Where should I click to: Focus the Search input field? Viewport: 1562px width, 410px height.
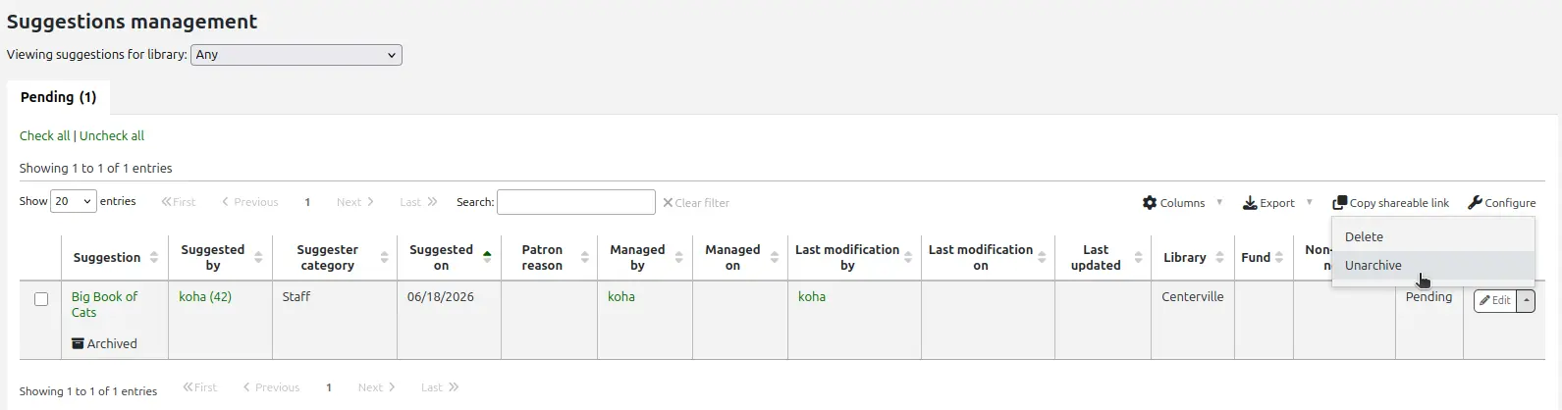tap(576, 202)
